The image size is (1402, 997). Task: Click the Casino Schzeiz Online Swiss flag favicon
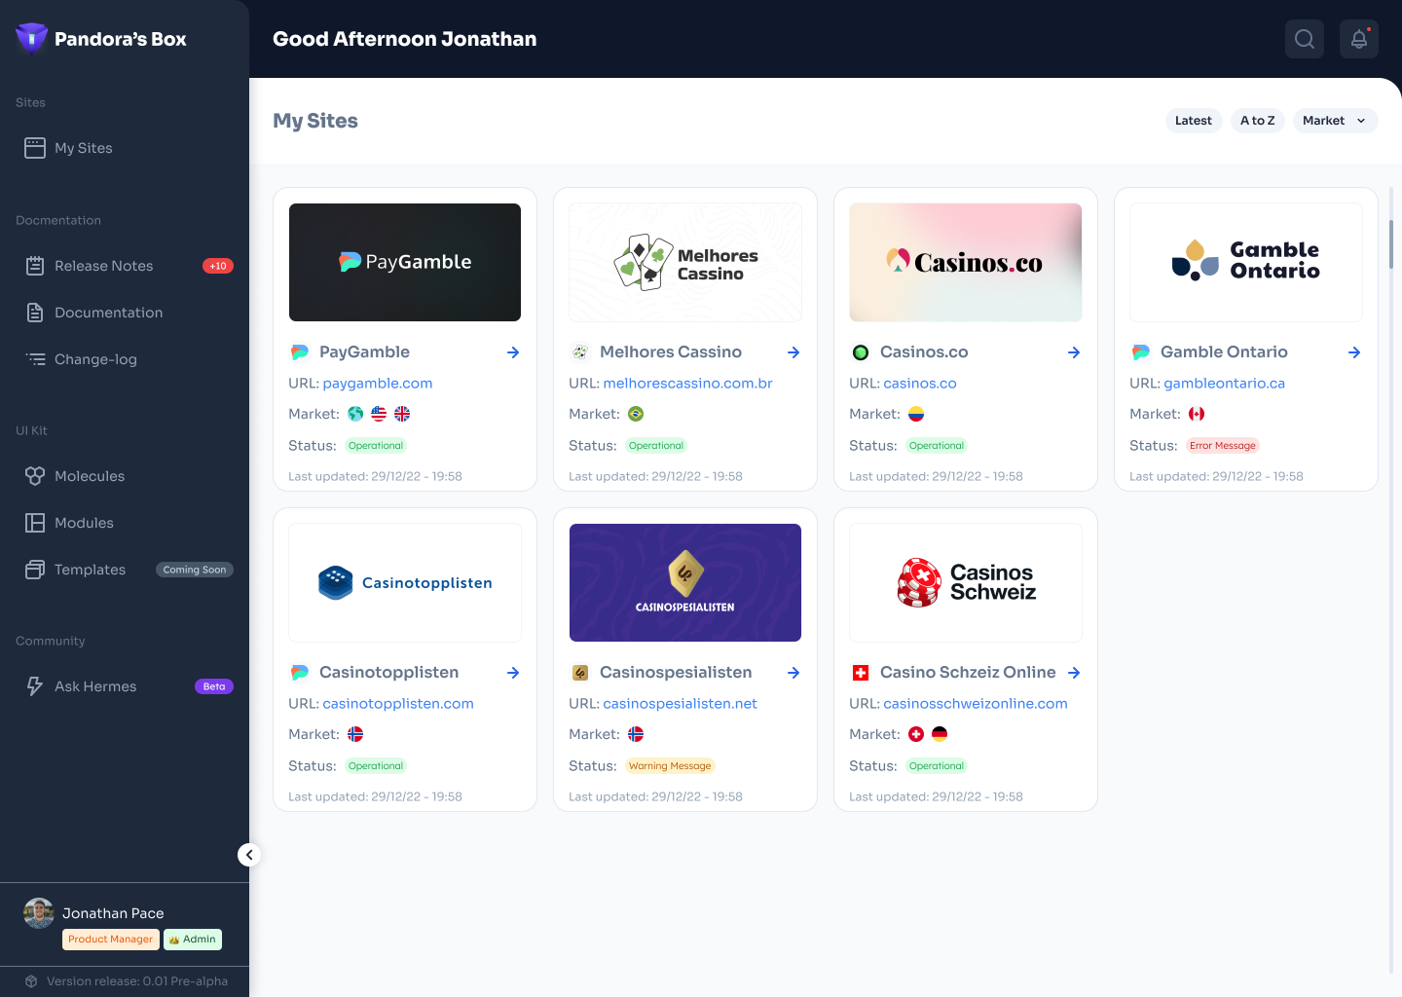tap(861, 673)
